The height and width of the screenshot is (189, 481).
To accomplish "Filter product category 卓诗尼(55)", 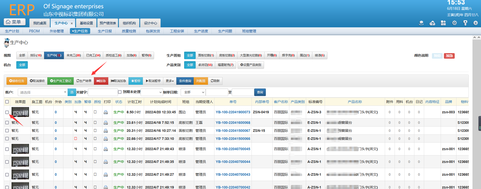I will pos(205,65).
